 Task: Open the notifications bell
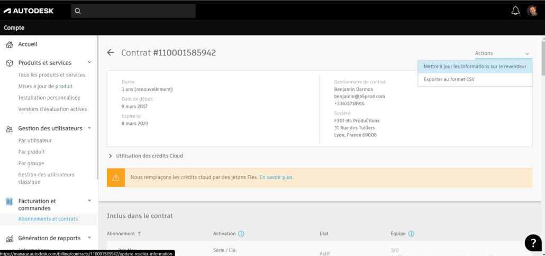515,11
